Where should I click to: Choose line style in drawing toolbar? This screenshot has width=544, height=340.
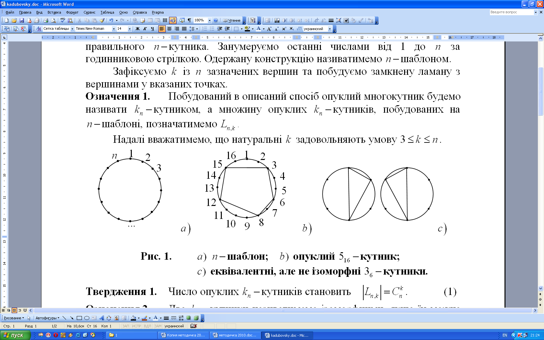[x=166, y=318]
